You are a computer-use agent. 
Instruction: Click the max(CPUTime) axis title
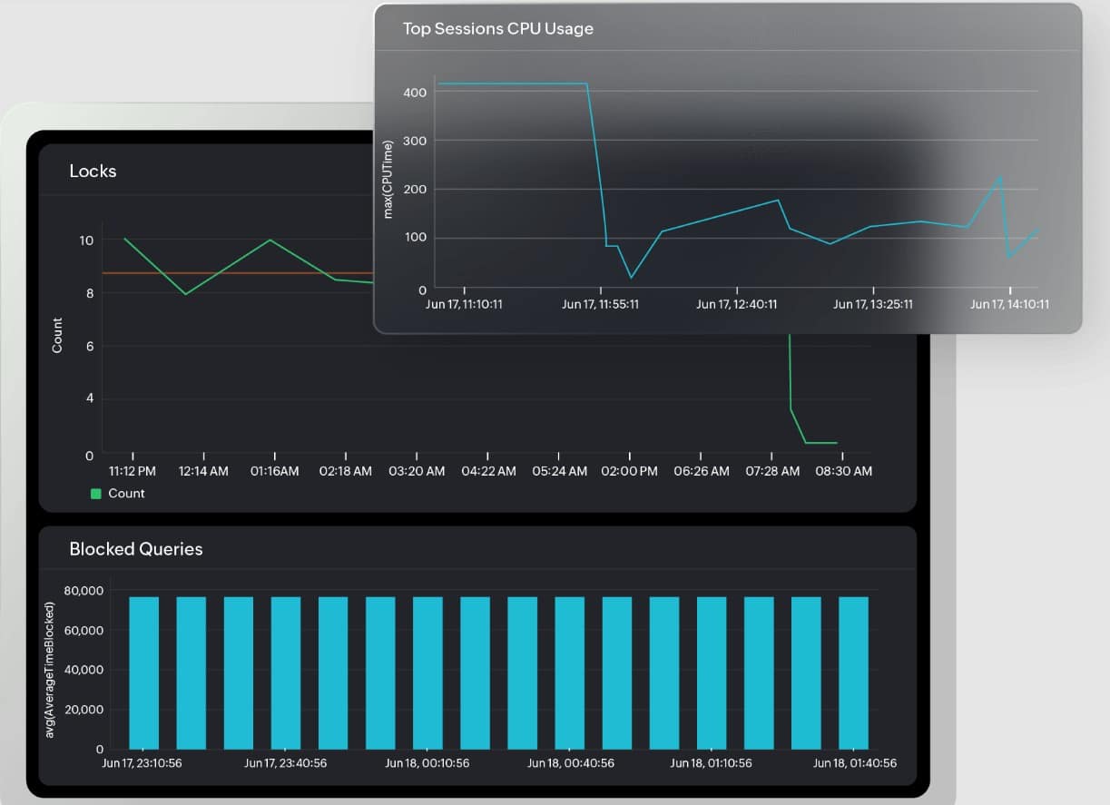pyautogui.click(x=388, y=178)
